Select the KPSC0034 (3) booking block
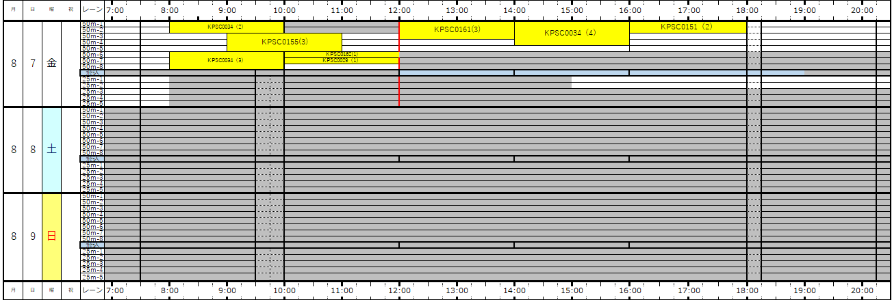This screenshot has height=300, width=892. click(227, 60)
